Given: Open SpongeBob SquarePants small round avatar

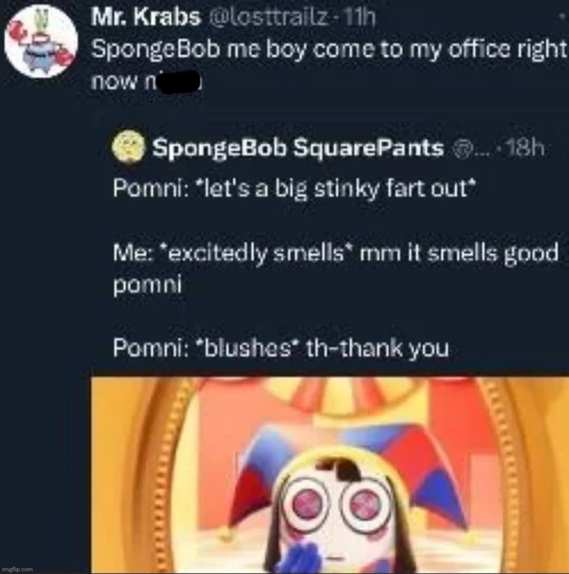Looking at the screenshot, I should [128, 147].
